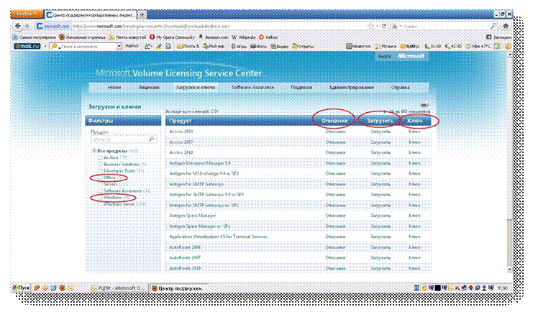The height and width of the screenshot is (317, 538).
Task: Click the bookmark star in the address bar
Action: (371, 26)
